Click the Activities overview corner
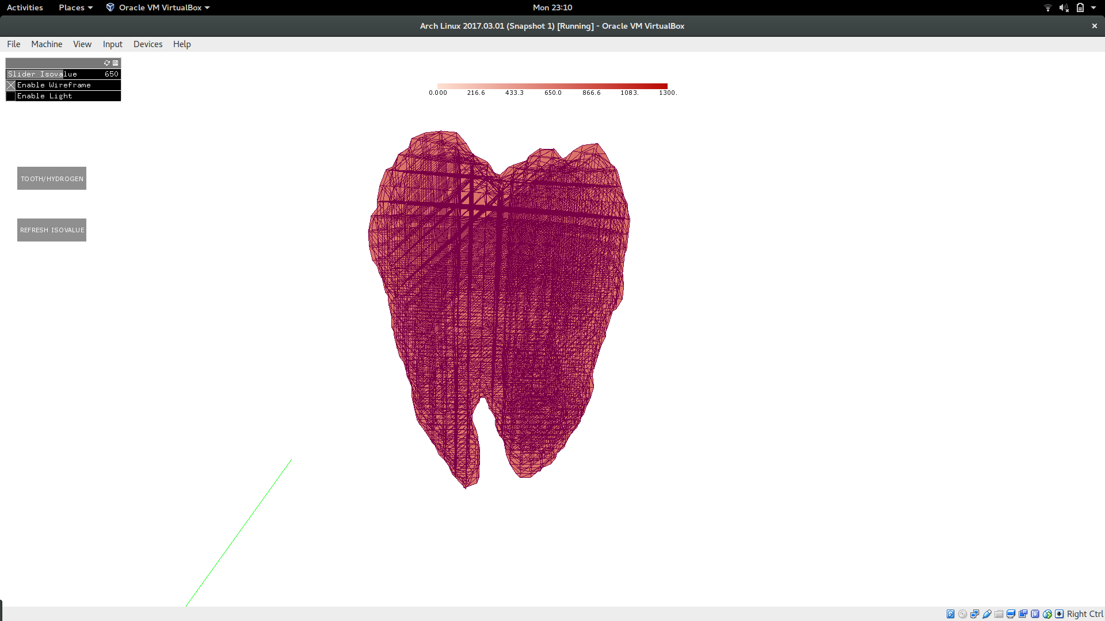The width and height of the screenshot is (1105, 621). (25, 7)
